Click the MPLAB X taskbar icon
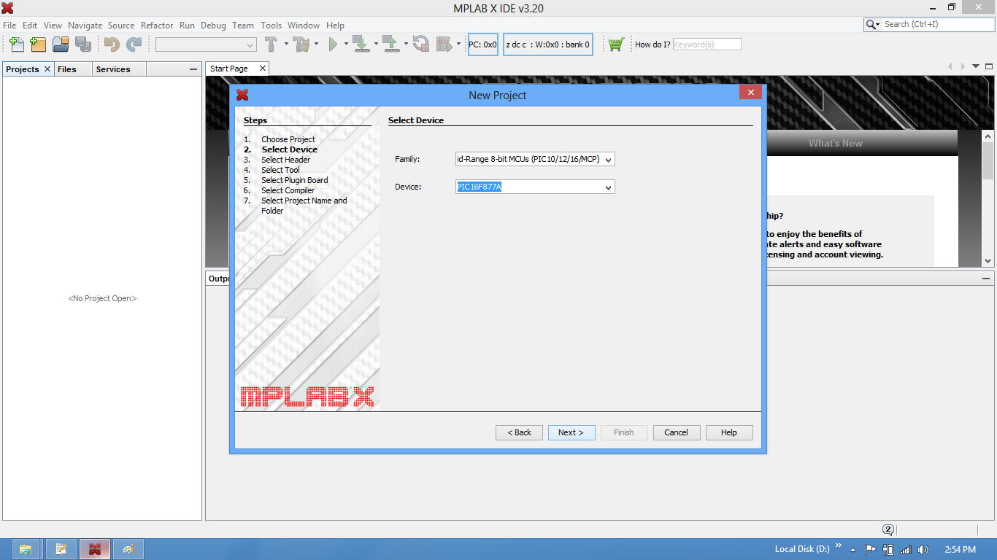This screenshot has width=997, height=560. 95,549
